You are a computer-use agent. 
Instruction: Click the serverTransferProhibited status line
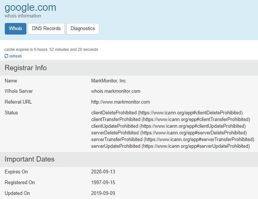click(x=173, y=139)
